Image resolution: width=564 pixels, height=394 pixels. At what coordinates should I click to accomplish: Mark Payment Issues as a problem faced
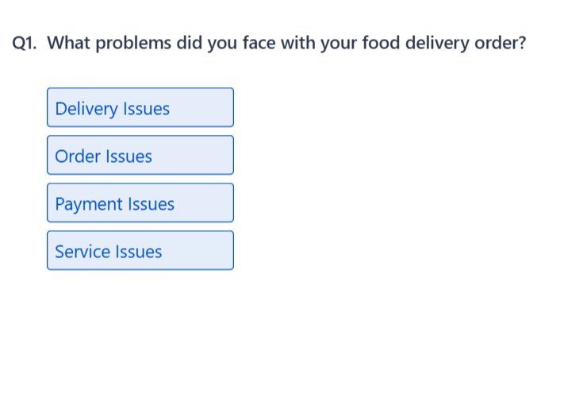coord(140,203)
